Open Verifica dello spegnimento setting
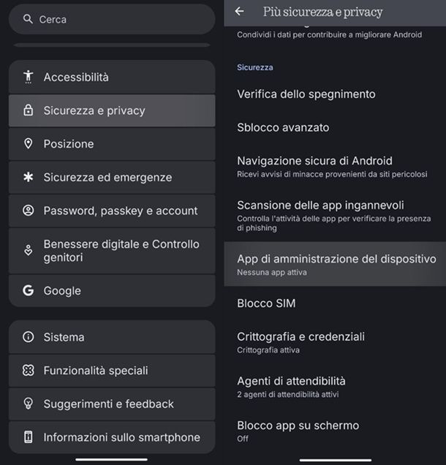The width and height of the screenshot is (446, 465). click(306, 94)
